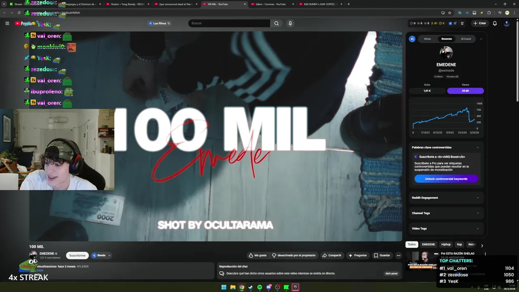Open the account avatar menu

point(506,23)
